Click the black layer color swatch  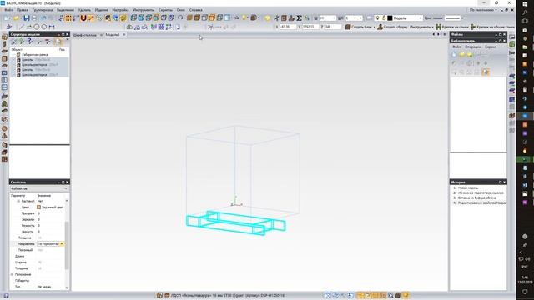tap(390, 18)
